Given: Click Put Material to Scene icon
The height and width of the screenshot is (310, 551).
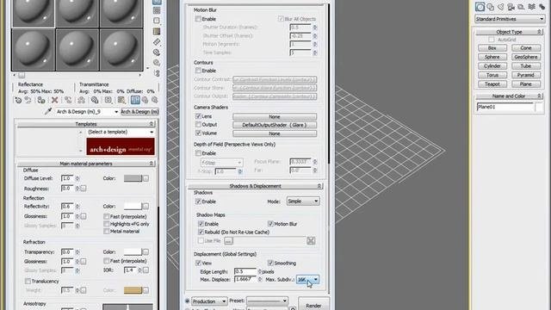Looking at the screenshot, I should (28, 100).
